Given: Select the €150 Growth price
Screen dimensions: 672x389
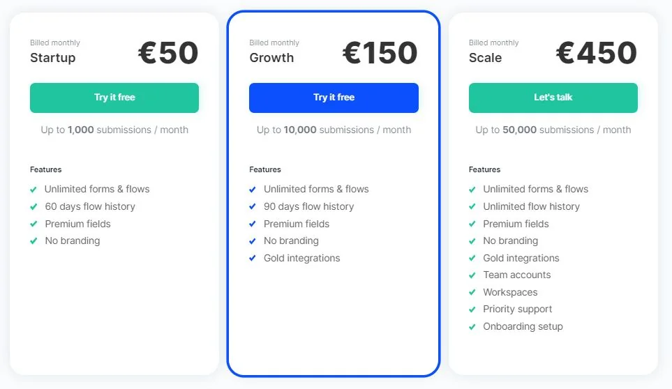Looking at the screenshot, I should [380, 53].
